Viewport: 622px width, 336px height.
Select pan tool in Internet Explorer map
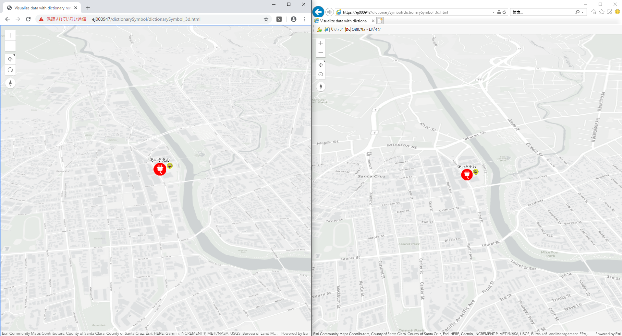coord(321,65)
